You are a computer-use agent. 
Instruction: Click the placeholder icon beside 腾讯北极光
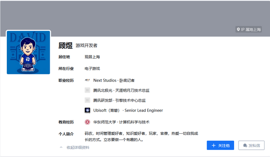[x=87, y=90]
